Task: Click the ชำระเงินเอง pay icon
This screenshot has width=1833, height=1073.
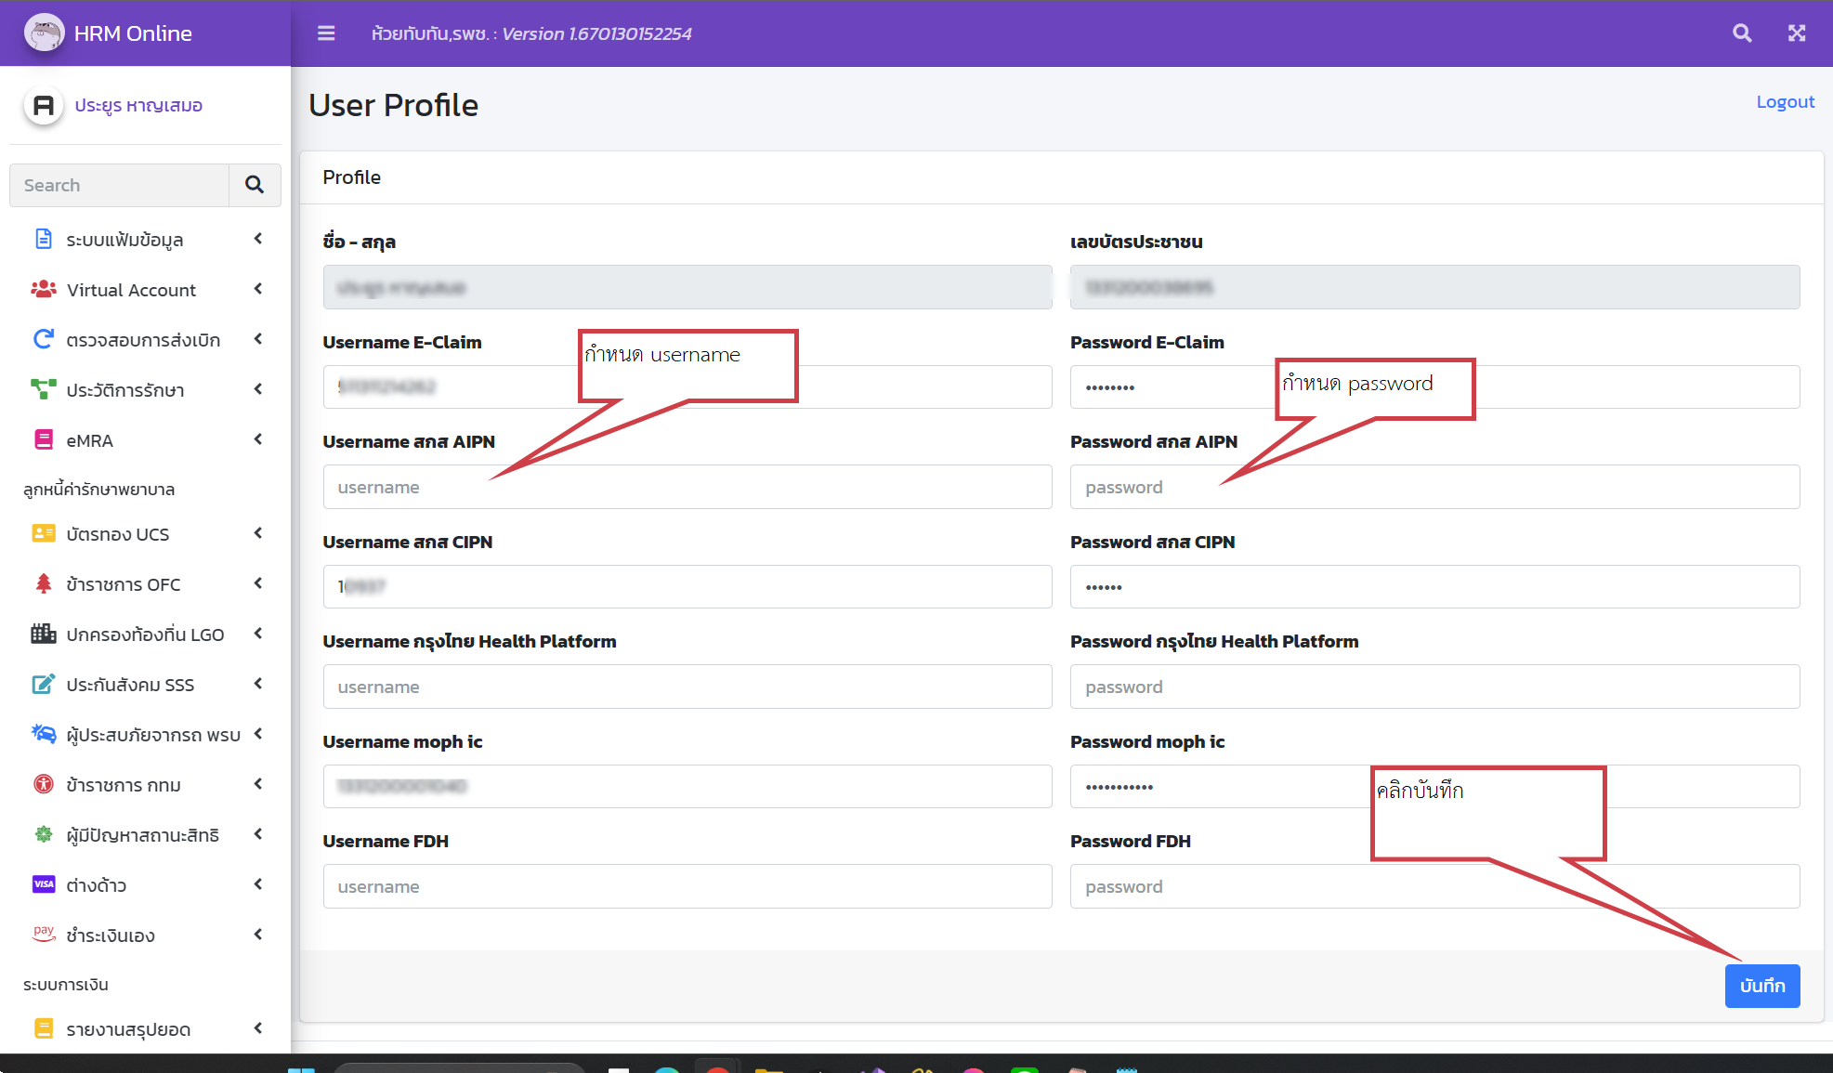Action: pos(43,935)
